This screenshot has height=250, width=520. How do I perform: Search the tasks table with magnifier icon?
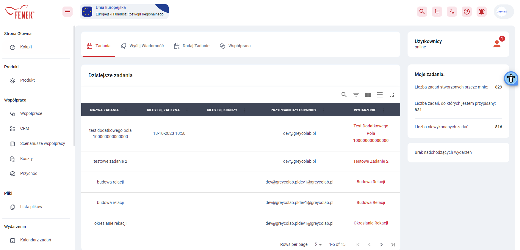click(344, 95)
